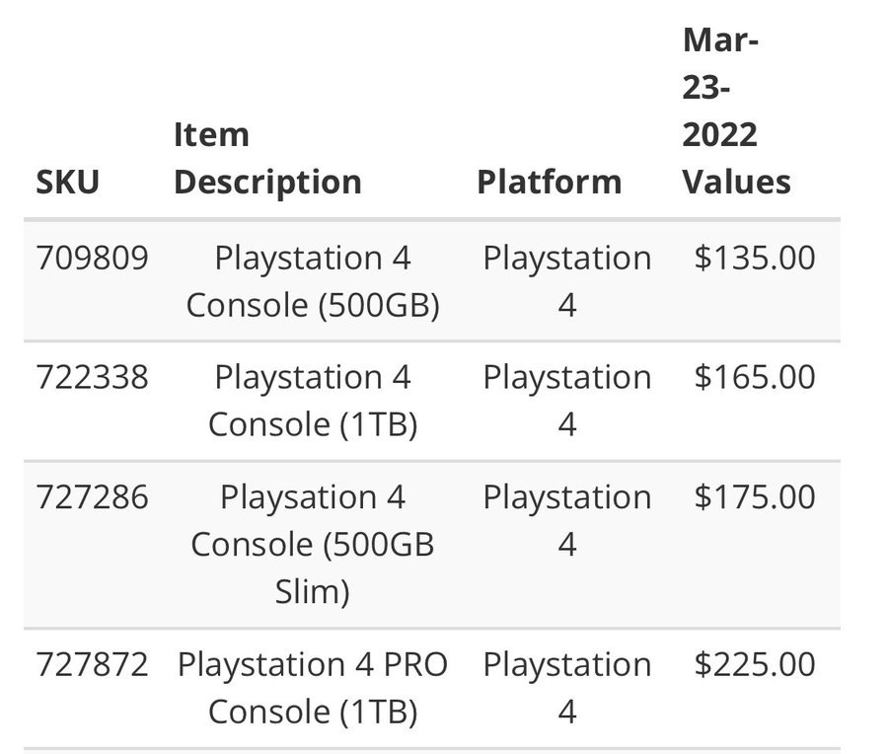Click the Item Description column header

[x=267, y=158]
